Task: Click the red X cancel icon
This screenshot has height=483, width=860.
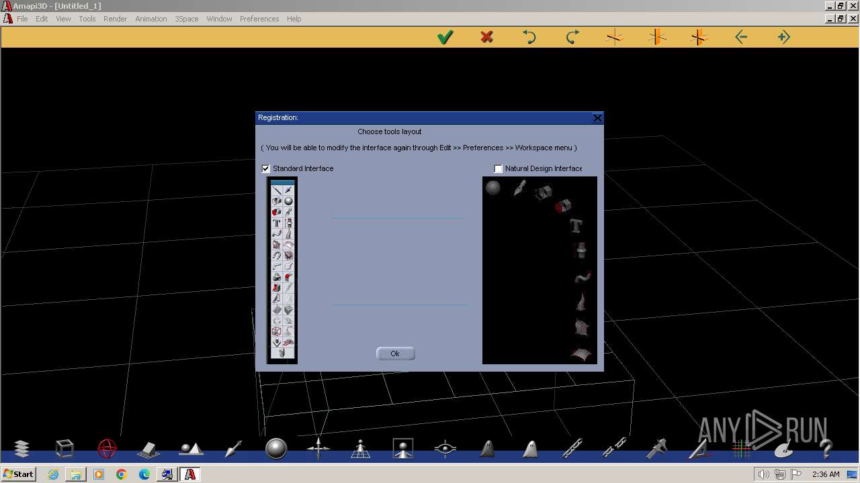Action: 487,37
